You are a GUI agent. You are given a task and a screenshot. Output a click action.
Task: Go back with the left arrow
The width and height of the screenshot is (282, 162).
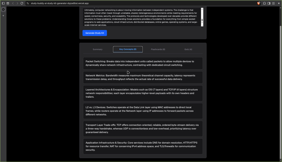click(x=13, y=3)
